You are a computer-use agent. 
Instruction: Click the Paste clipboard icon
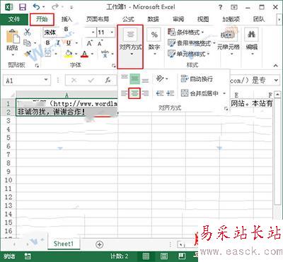click(12, 36)
